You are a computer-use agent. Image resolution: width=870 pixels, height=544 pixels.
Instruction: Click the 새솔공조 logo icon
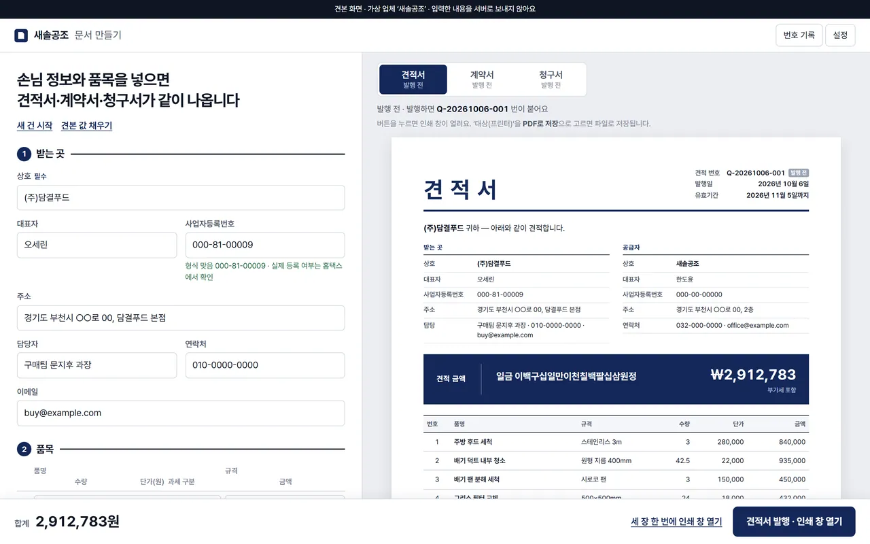coord(21,35)
